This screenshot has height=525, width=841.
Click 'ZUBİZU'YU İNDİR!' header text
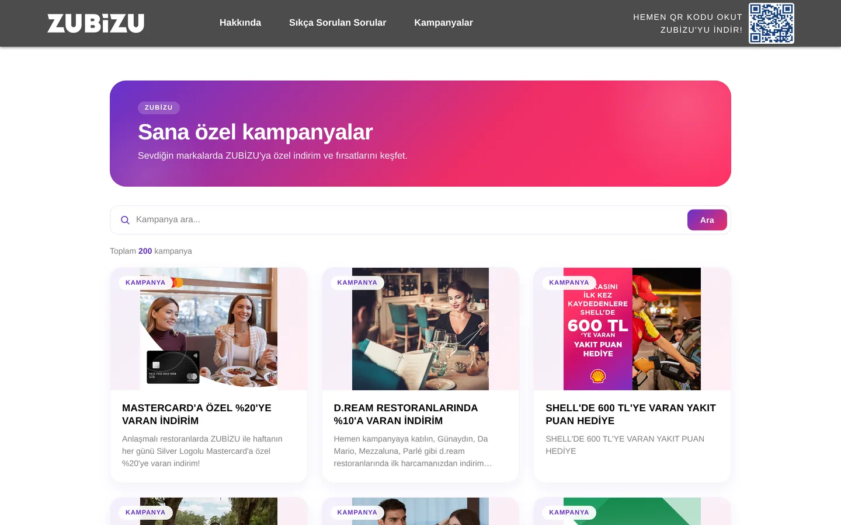701,30
